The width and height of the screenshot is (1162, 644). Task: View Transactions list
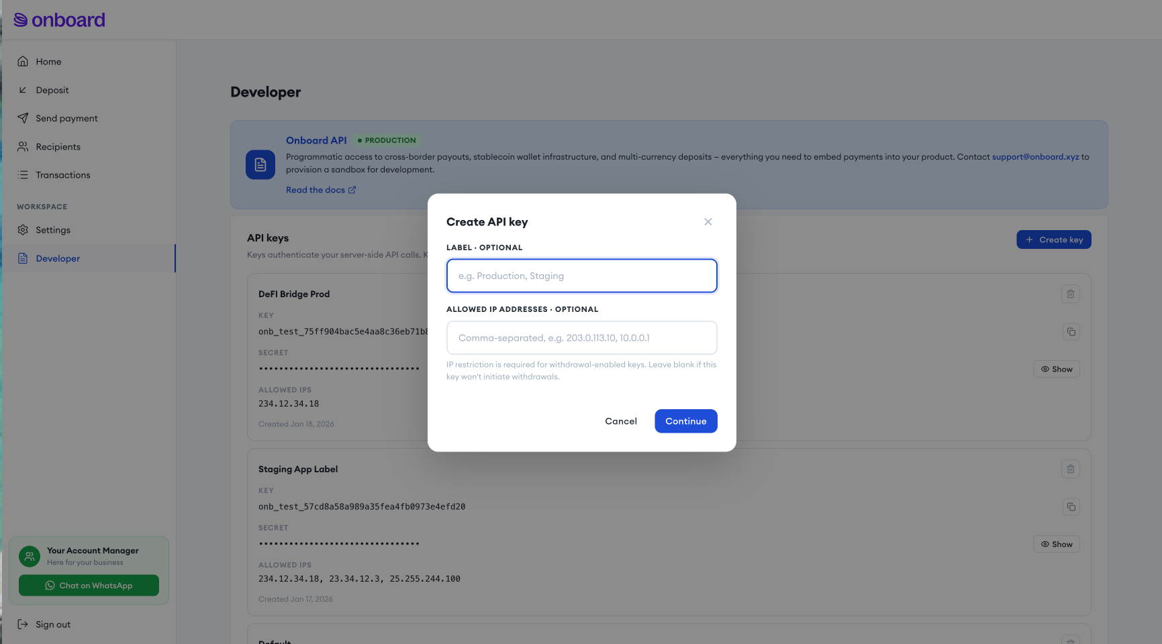coord(88,175)
